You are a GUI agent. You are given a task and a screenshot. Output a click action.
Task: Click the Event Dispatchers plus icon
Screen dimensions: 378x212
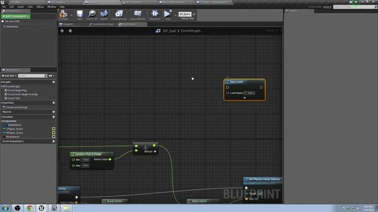click(x=54, y=141)
